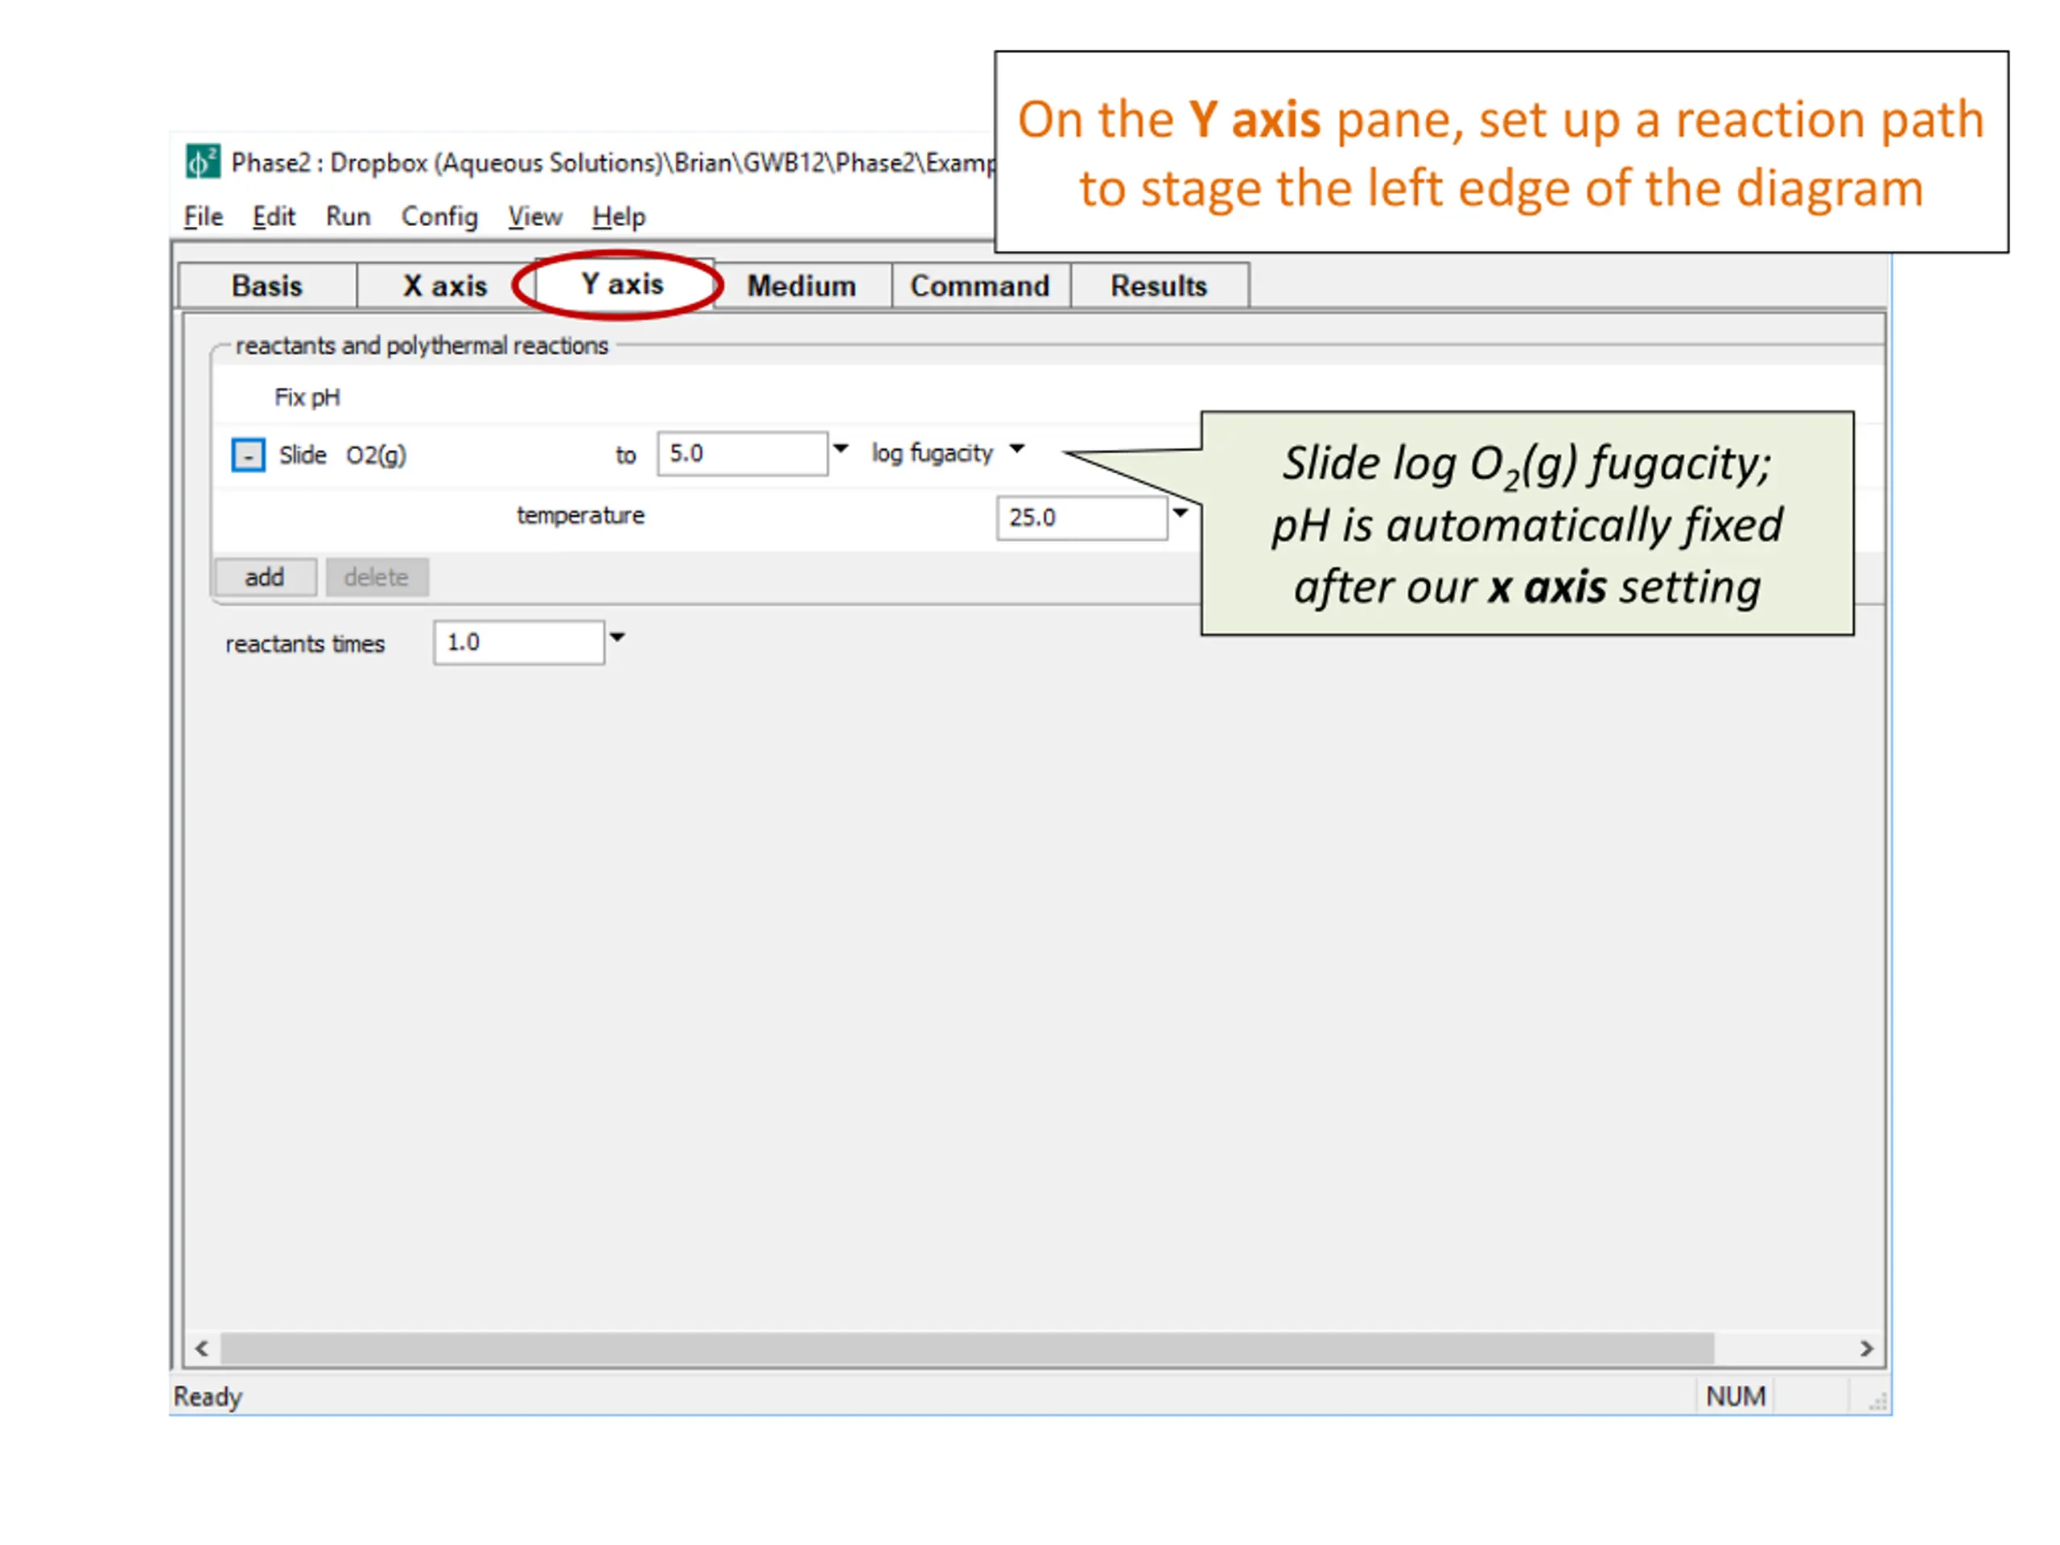Collapse the Slide O2(g) reactant entry

click(248, 455)
